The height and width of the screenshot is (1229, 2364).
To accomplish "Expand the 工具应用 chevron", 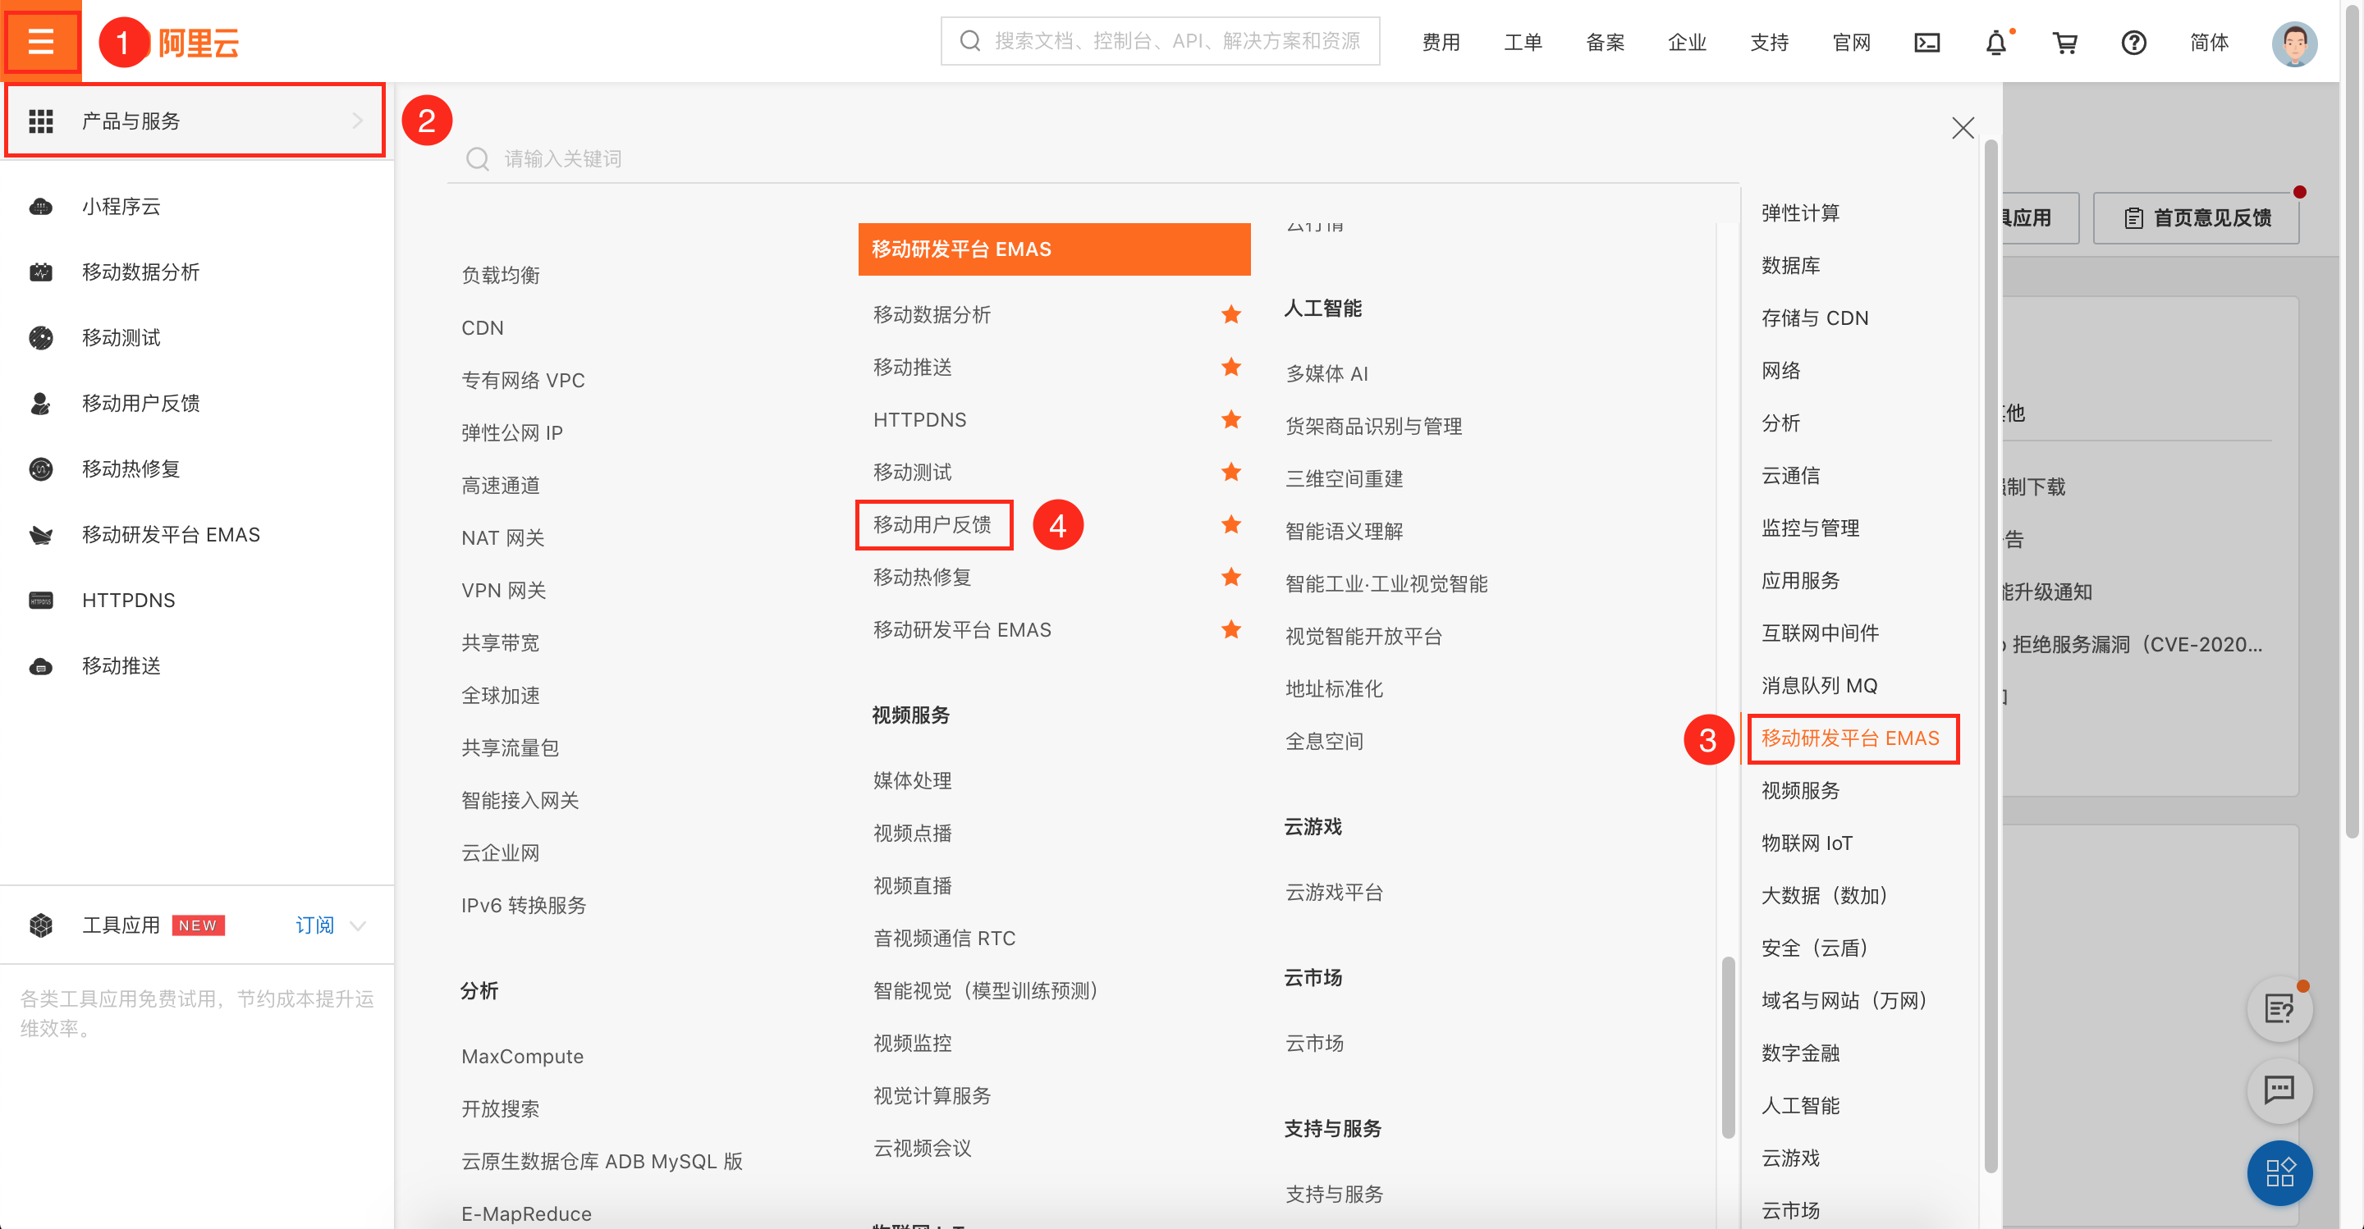I will point(359,925).
